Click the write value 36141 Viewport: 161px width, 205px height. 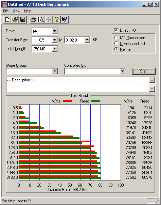[x=131, y=133]
